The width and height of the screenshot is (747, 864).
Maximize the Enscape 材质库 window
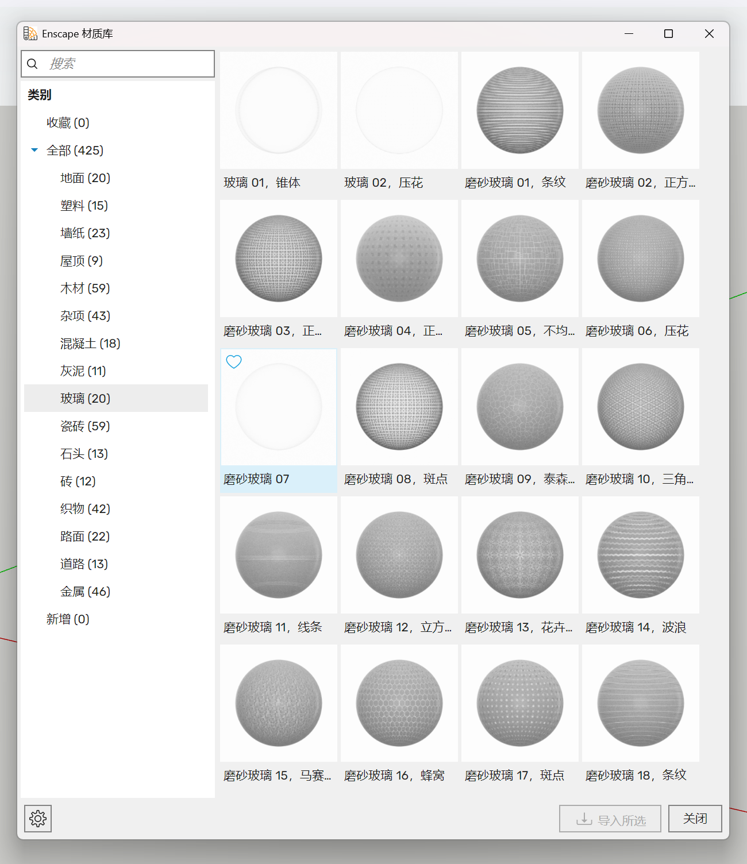click(x=668, y=34)
